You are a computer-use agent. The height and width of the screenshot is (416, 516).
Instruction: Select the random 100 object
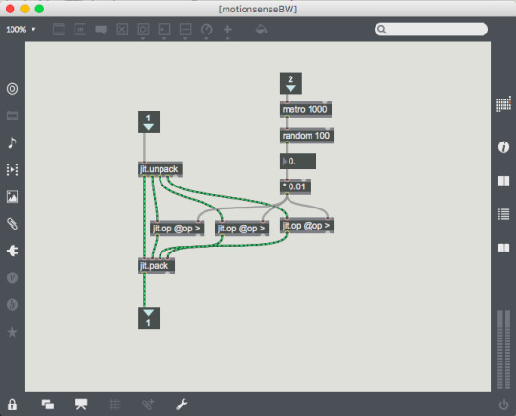[307, 136]
